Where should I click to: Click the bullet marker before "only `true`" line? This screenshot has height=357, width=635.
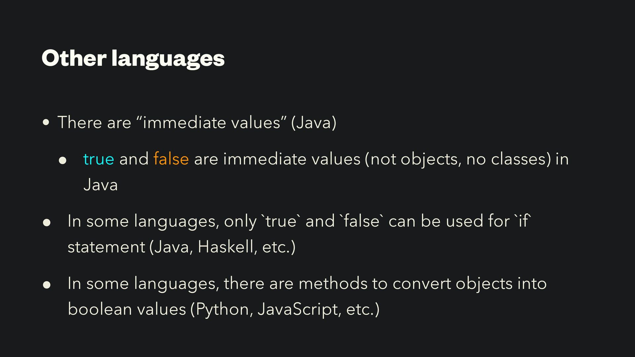[47, 222]
